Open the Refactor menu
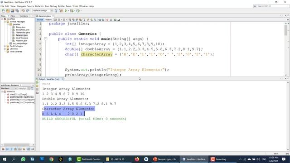290x163 pixels. [x=39, y=6]
